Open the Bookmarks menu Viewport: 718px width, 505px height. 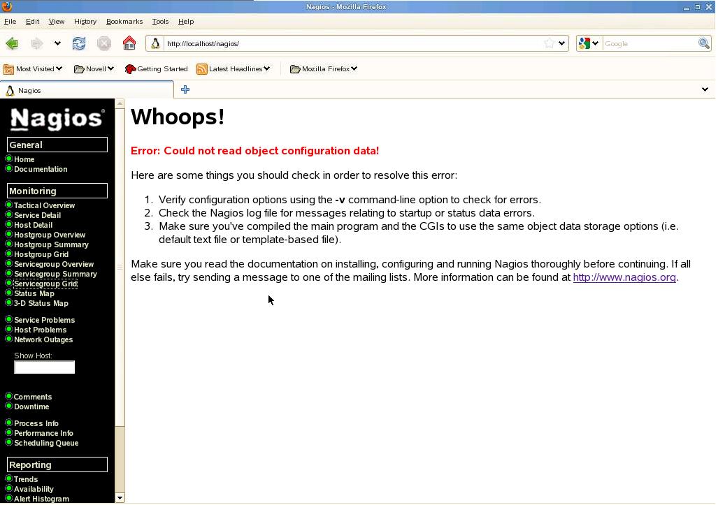(x=124, y=22)
